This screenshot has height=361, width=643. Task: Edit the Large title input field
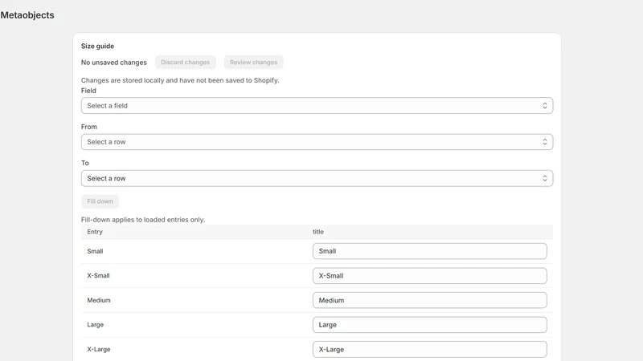(x=430, y=325)
